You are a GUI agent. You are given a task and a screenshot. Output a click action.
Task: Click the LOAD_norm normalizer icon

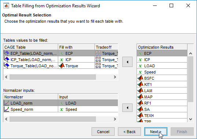pyautogui.click(x=6, y=103)
